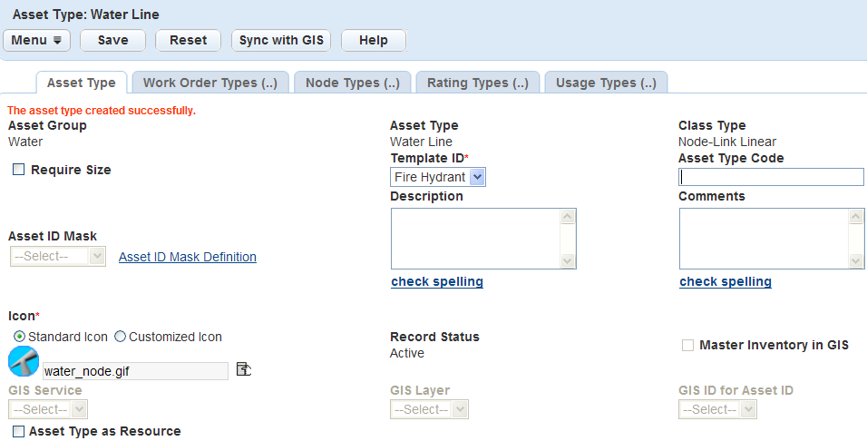Click the water node icon thumbnail

(23, 361)
